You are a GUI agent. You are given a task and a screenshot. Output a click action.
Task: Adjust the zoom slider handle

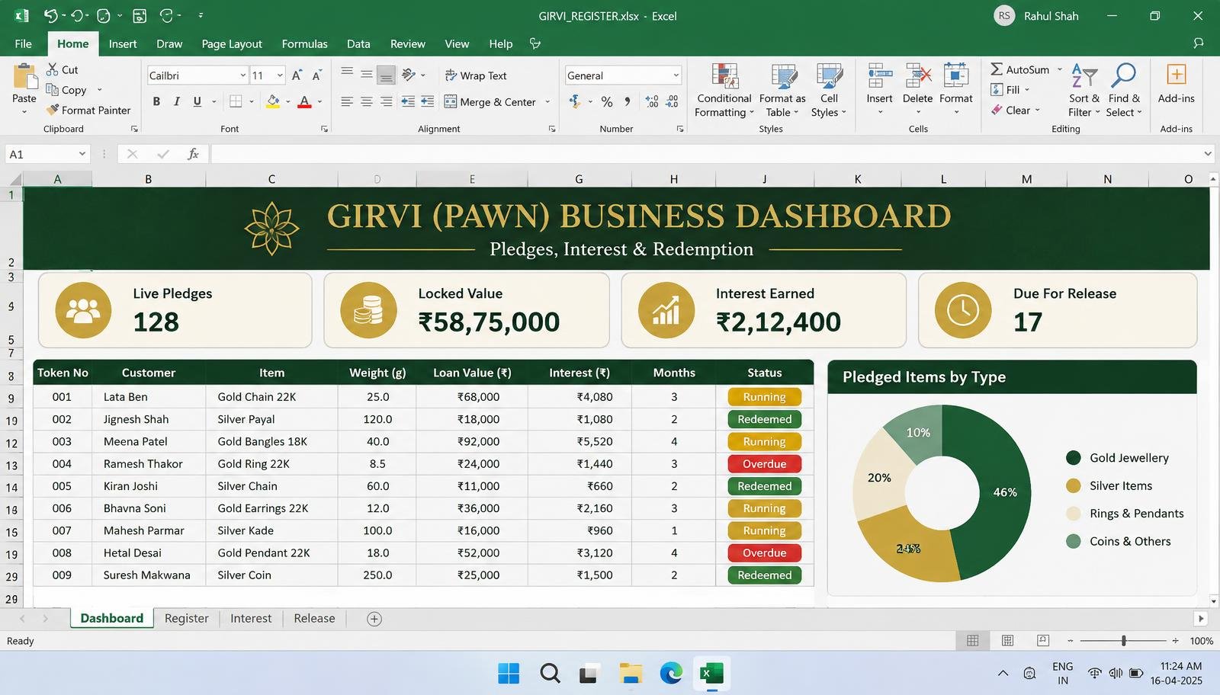click(x=1124, y=641)
